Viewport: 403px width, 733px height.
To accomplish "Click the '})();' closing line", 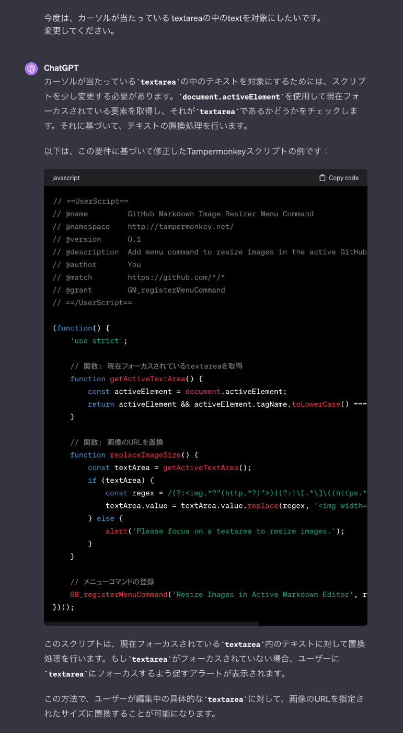I will point(64,607).
